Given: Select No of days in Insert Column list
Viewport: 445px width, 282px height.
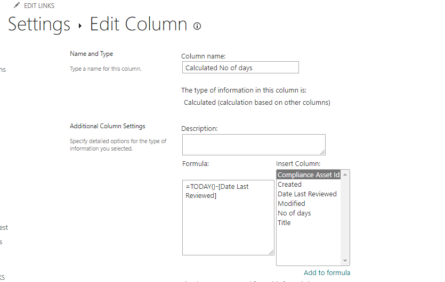Looking at the screenshot, I should click(309, 213).
